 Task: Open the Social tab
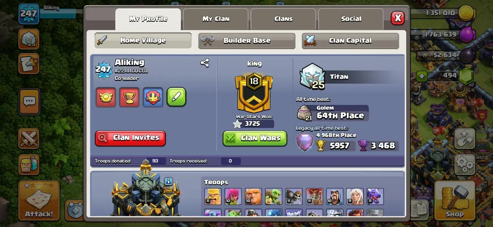(x=351, y=19)
